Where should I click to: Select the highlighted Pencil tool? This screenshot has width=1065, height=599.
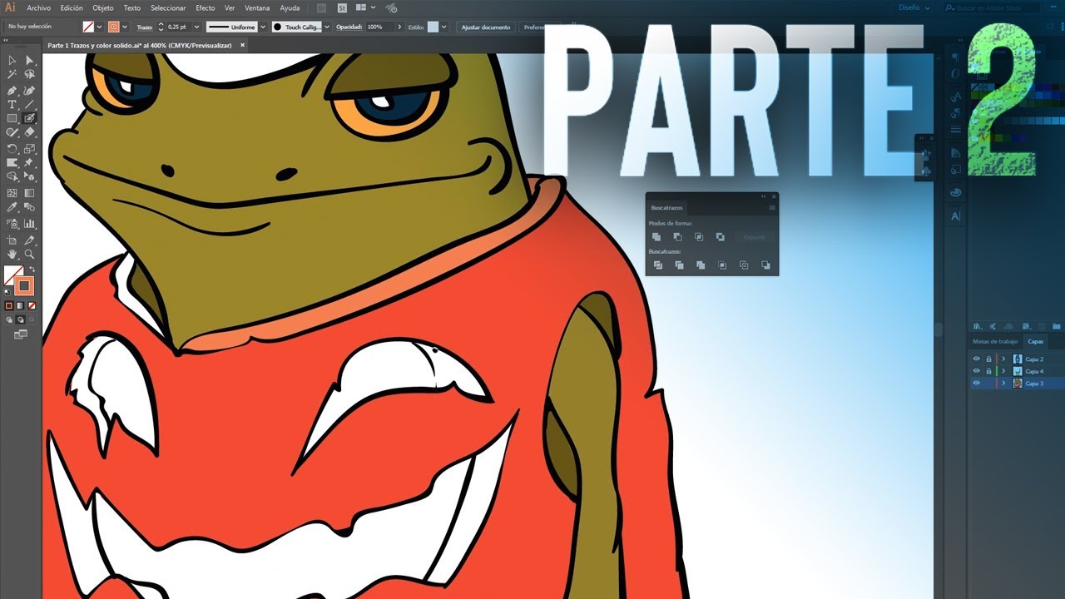[x=30, y=118]
